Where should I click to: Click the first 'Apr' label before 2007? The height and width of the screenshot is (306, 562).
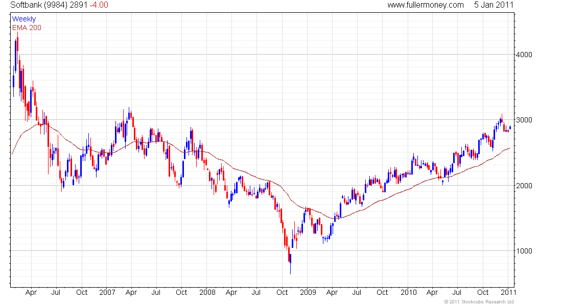point(31,292)
